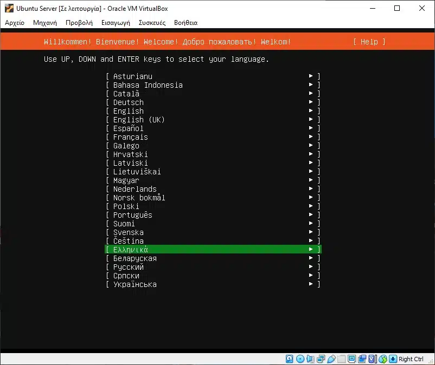Open the Αρχείο menu
Image resolution: width=435 pixels, height=365 pixels.
coord(15,23)
